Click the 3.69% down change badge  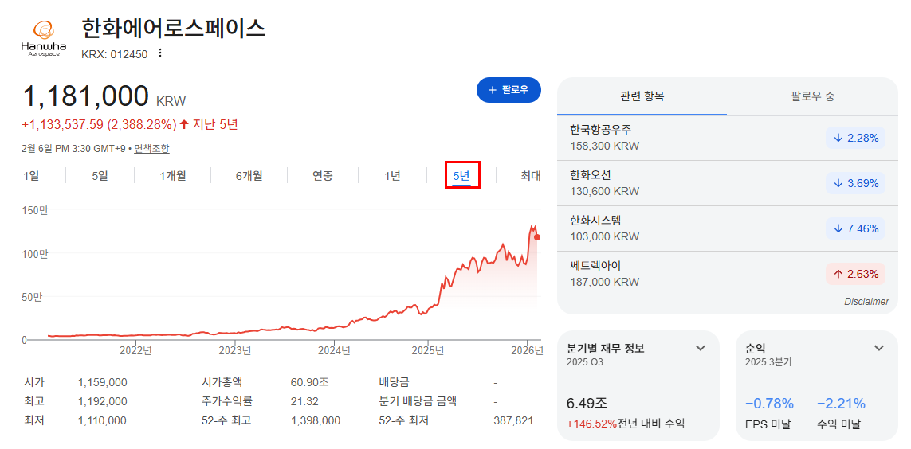tap(855, 183)
